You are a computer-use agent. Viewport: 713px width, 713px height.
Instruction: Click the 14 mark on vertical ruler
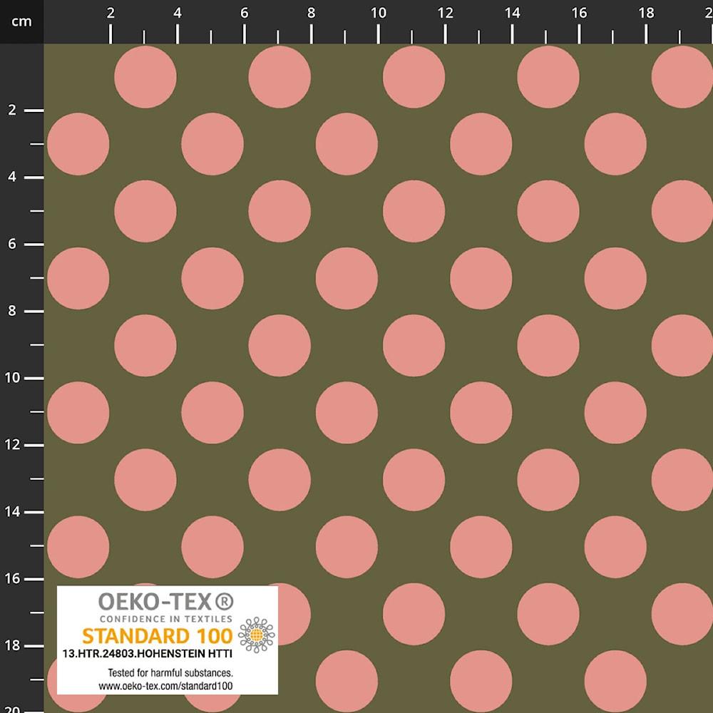pyautogui.click(x=13, y=512)
